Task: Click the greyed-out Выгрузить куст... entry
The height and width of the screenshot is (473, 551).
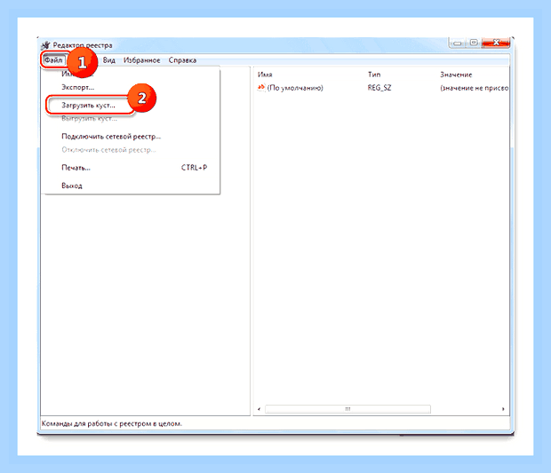Action: [x=131, y=119]
